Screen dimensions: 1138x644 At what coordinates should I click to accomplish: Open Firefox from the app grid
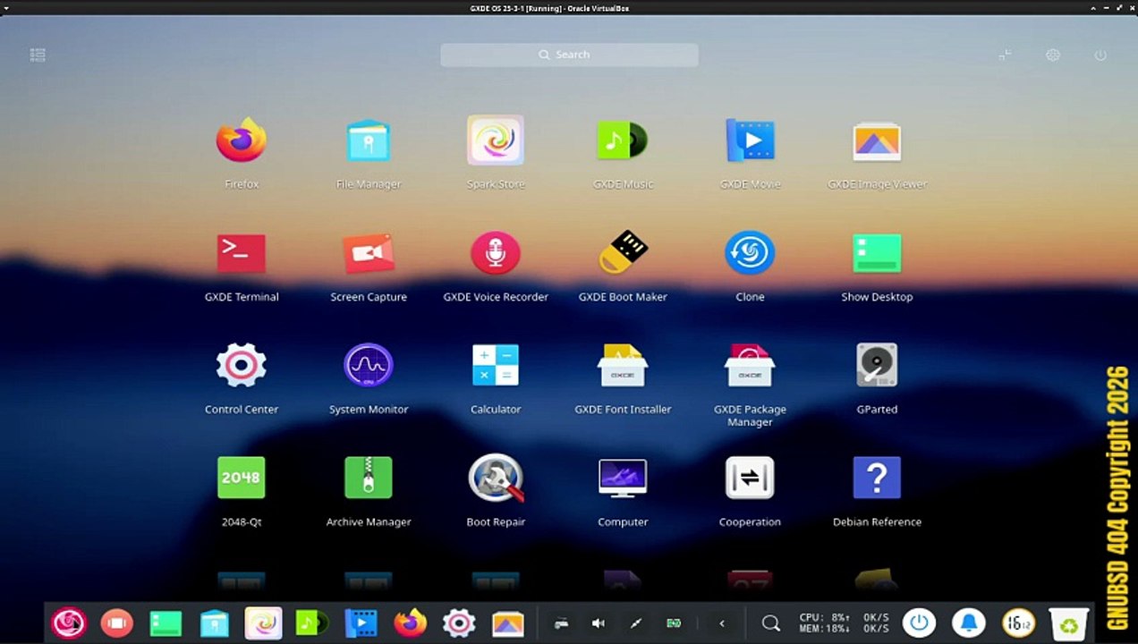(242, 141)
